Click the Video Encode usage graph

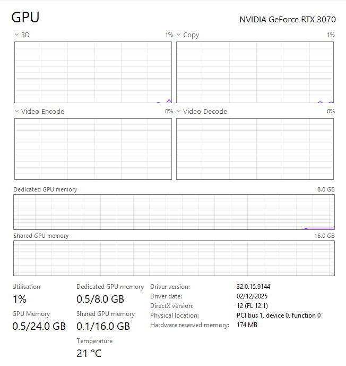(93, 149)
